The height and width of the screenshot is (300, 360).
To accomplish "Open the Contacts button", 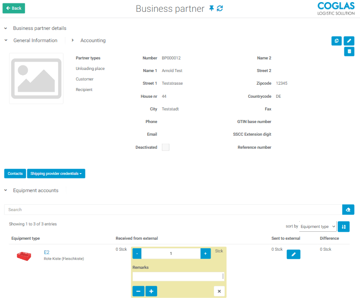I will click(x=15, y=174).
